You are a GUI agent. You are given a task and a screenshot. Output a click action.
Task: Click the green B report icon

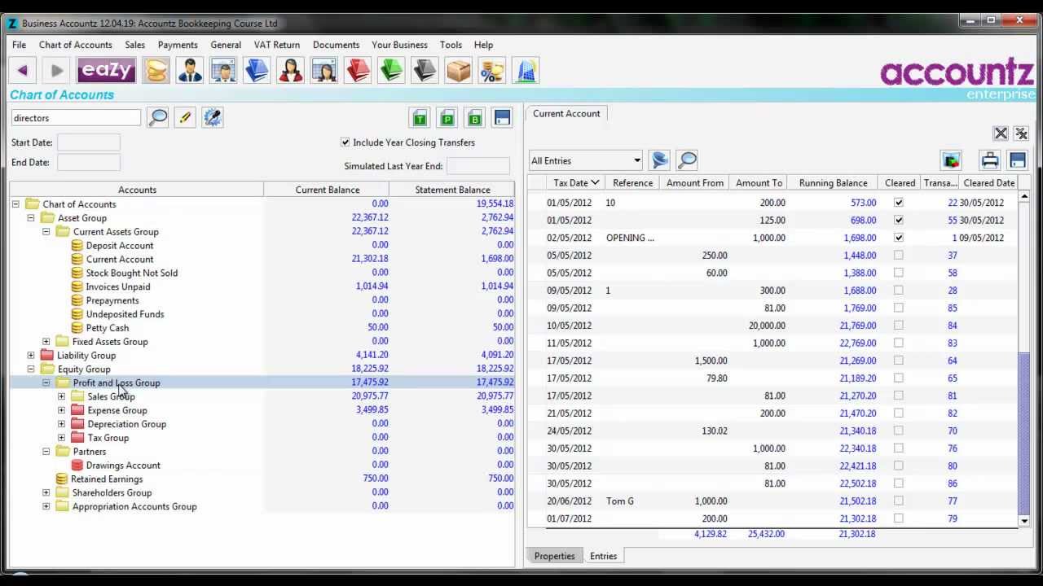click(x=475, y=118)
